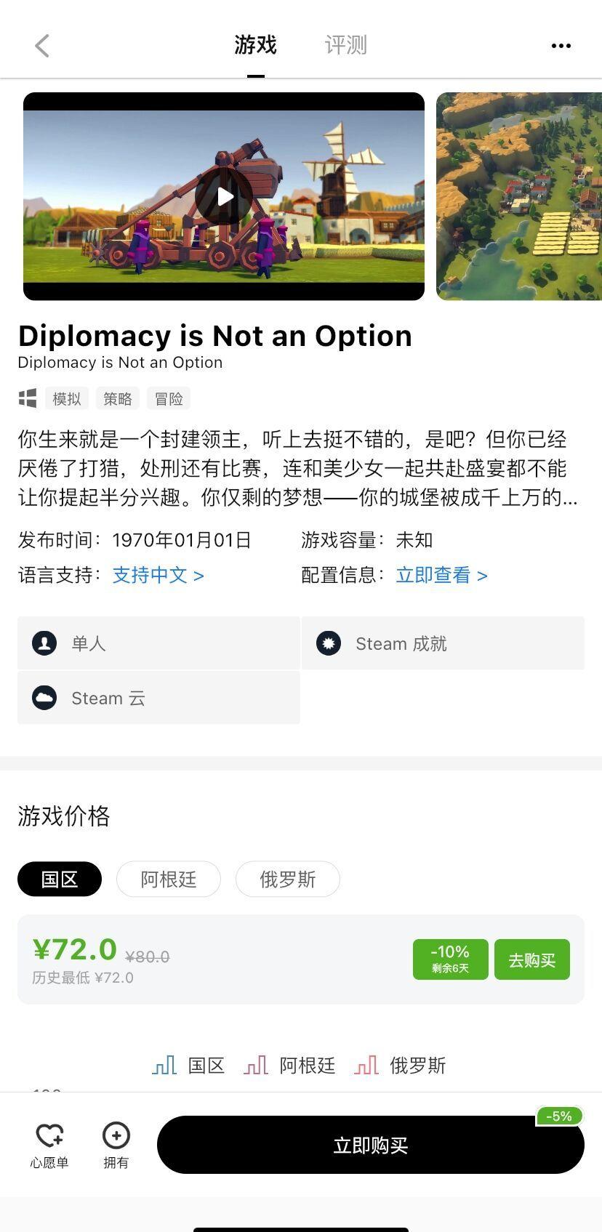Tap the black 立即购买 button

point(371,1145)
